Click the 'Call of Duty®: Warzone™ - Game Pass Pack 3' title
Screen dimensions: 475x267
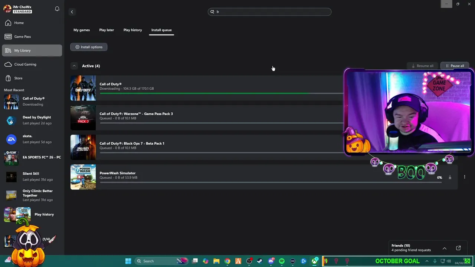(136, 114)
